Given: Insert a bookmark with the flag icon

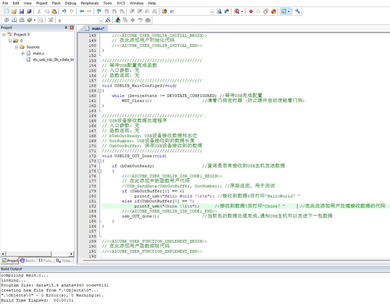Looking at the screenshot, I should click(x=99, y=11).
